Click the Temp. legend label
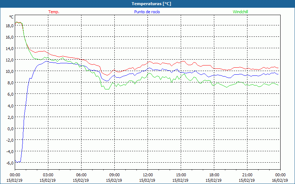 [54, 12]
